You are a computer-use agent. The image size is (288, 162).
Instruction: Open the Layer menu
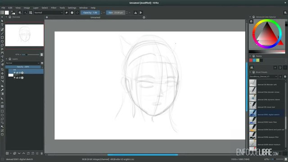coord(36,8)
